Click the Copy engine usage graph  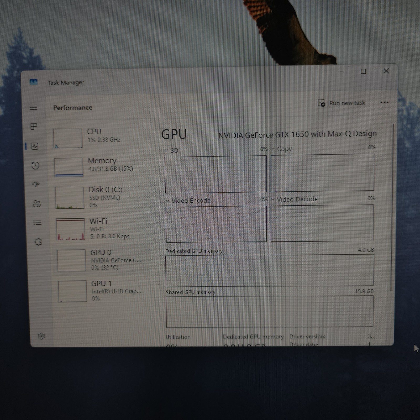322,172
